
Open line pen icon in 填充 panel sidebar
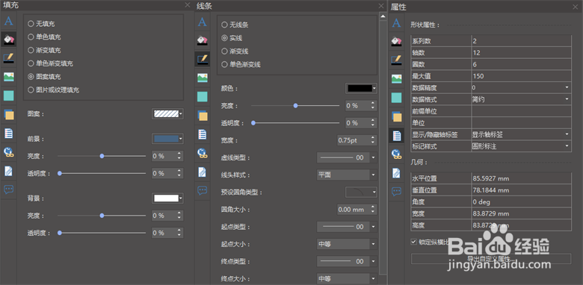[8, 58]
